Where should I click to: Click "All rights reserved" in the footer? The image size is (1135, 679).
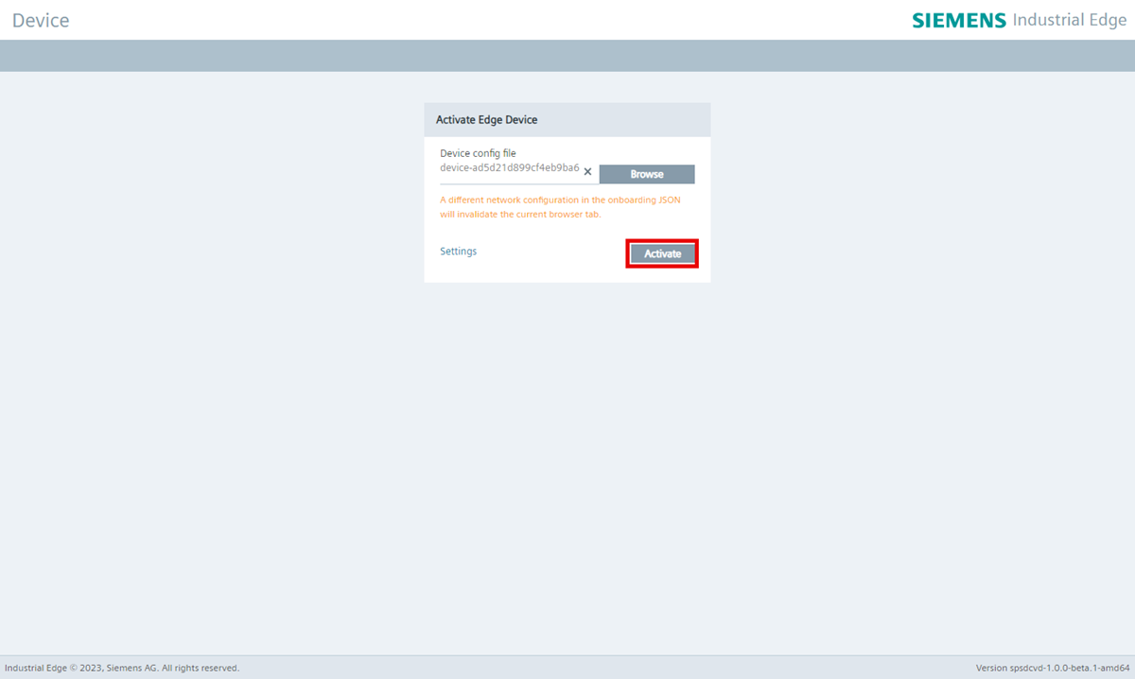(200, 668)
